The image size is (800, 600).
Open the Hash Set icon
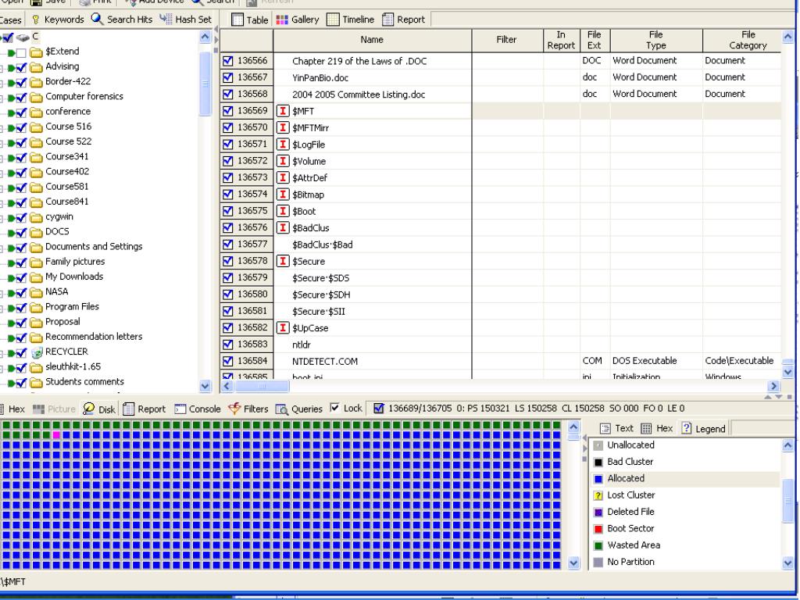click(x=166, y=20)
